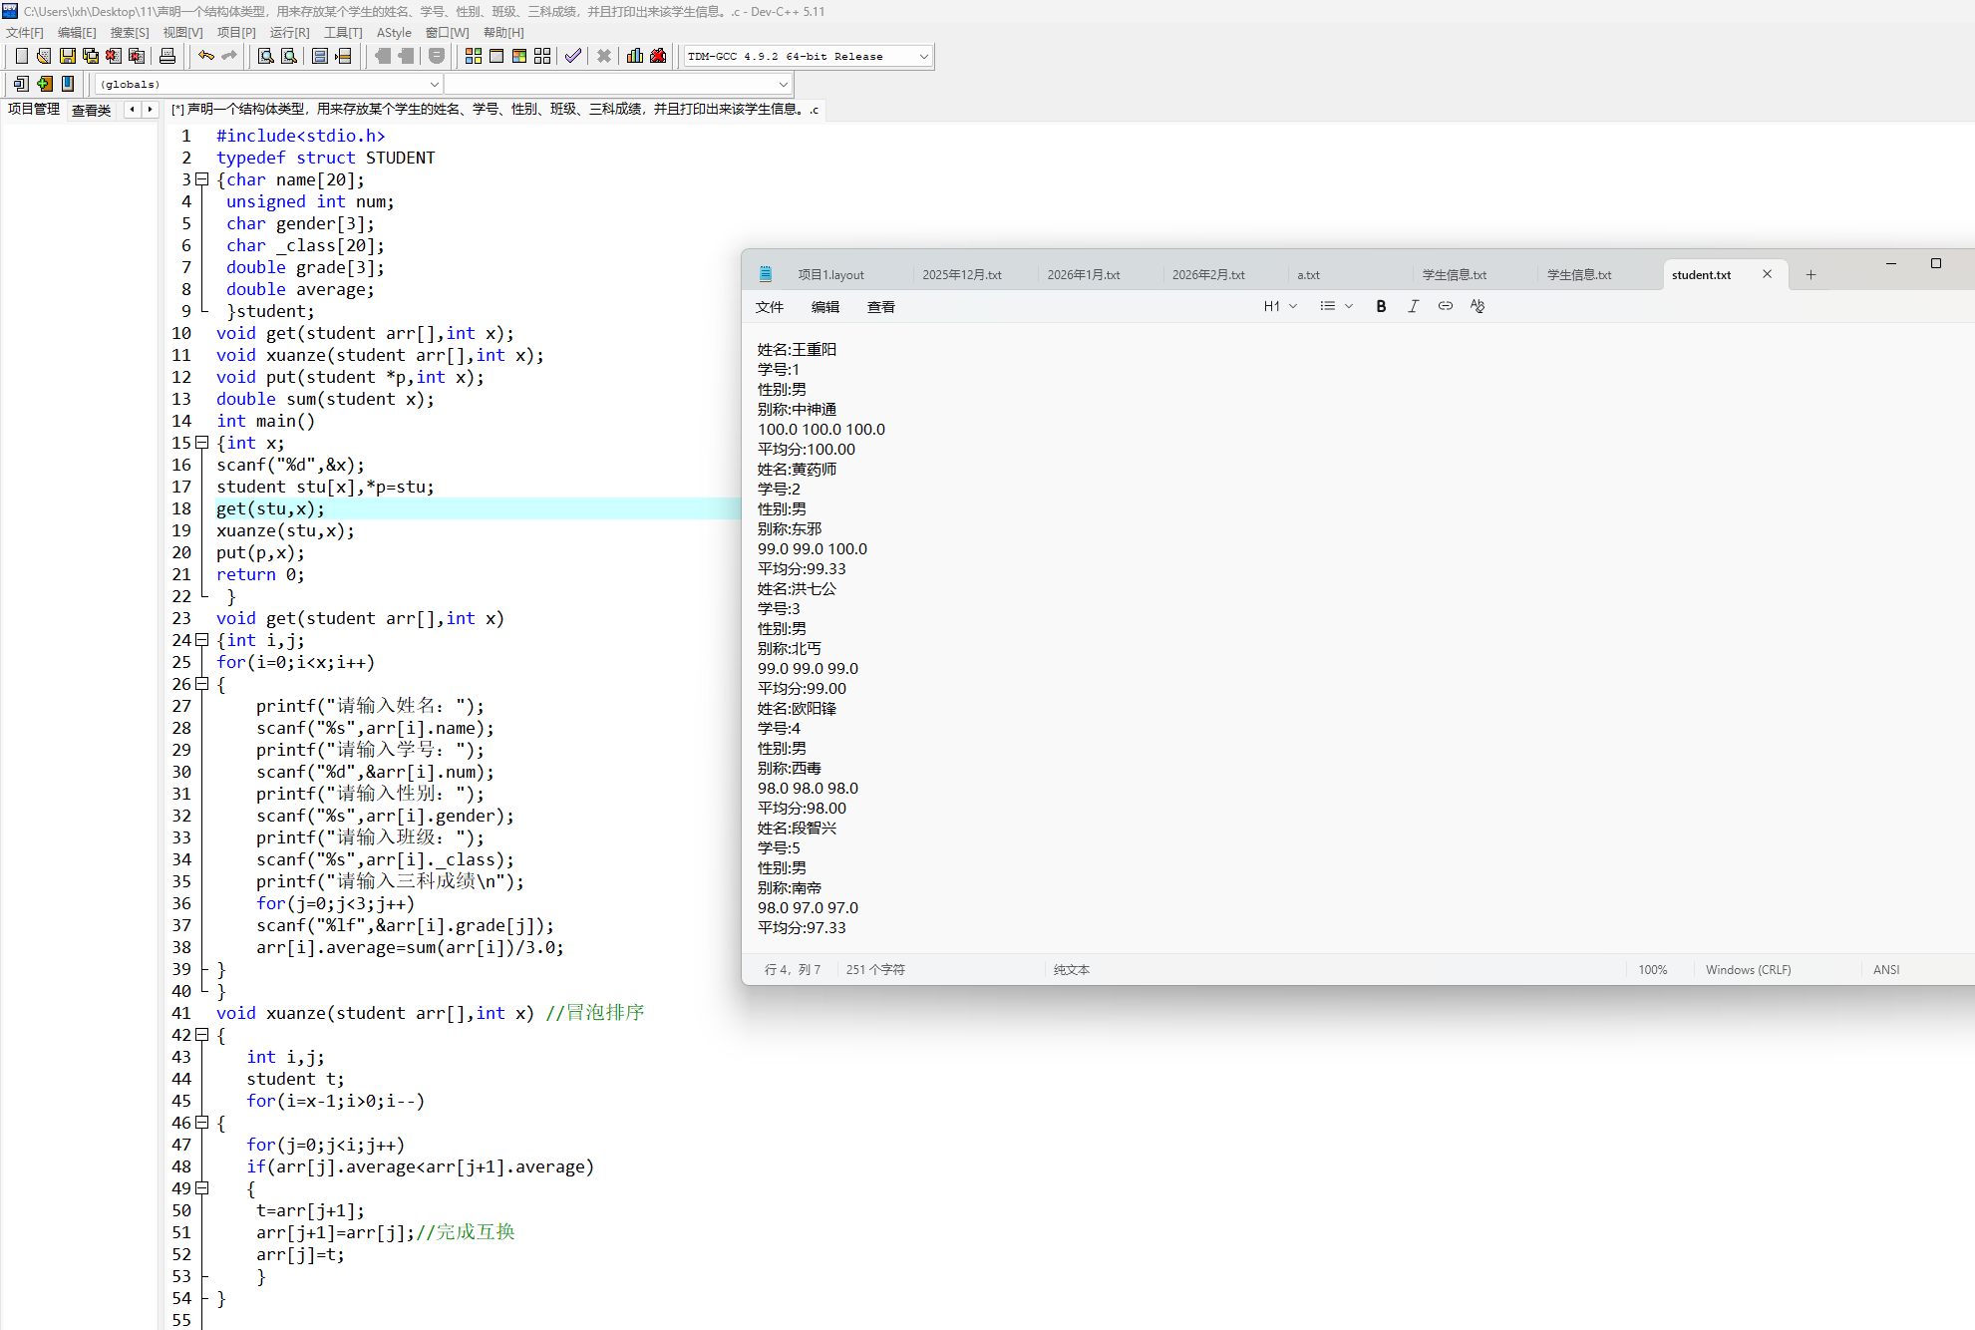Click the Save file toolbar icon
Viewport: 1975px width, 1330px height.
pos(68,56)
